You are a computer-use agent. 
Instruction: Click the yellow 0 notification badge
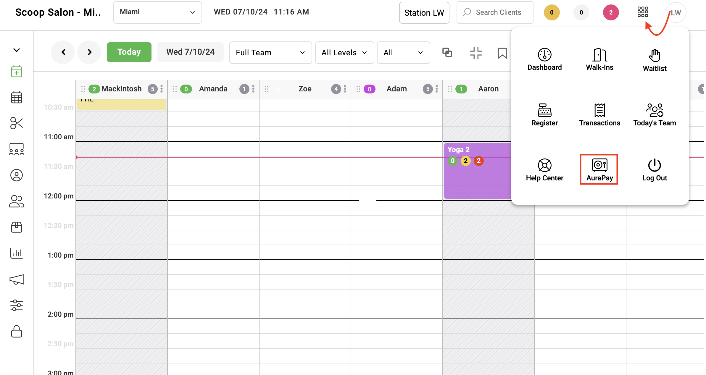click(x=552, y=12)
